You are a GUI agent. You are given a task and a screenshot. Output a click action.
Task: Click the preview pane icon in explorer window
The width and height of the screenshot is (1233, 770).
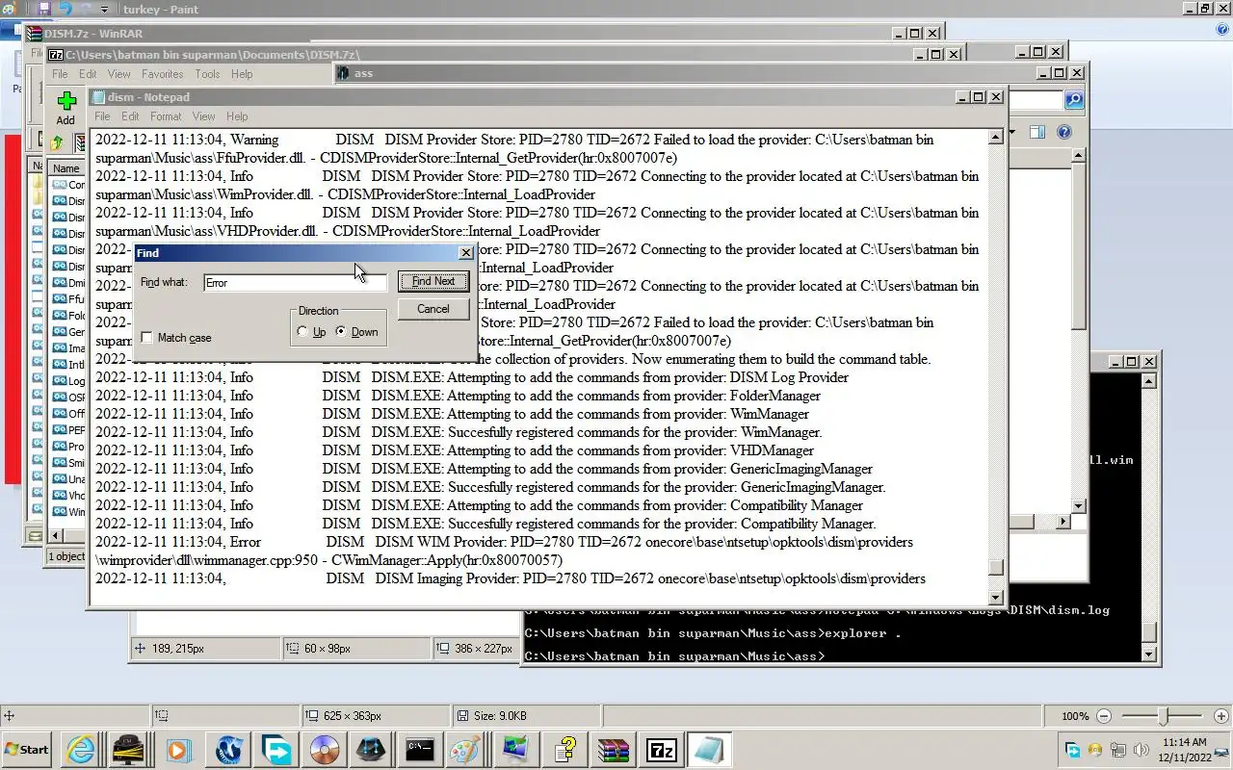pos(1037,133)
